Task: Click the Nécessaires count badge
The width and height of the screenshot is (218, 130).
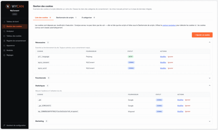Action: pyautogui.click(x=48, y=43)
